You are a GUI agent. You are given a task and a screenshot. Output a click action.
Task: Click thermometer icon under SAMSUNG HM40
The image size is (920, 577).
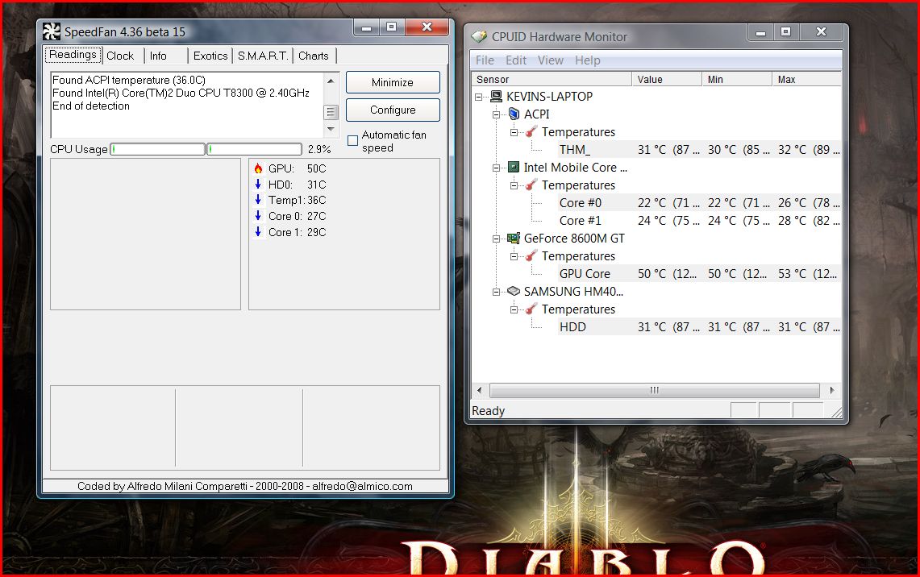tap(531, 309)
